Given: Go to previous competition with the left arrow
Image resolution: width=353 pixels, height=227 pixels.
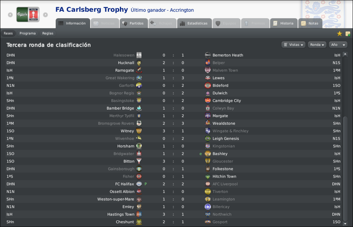Looking at the screenshot, I should (10, 15).
